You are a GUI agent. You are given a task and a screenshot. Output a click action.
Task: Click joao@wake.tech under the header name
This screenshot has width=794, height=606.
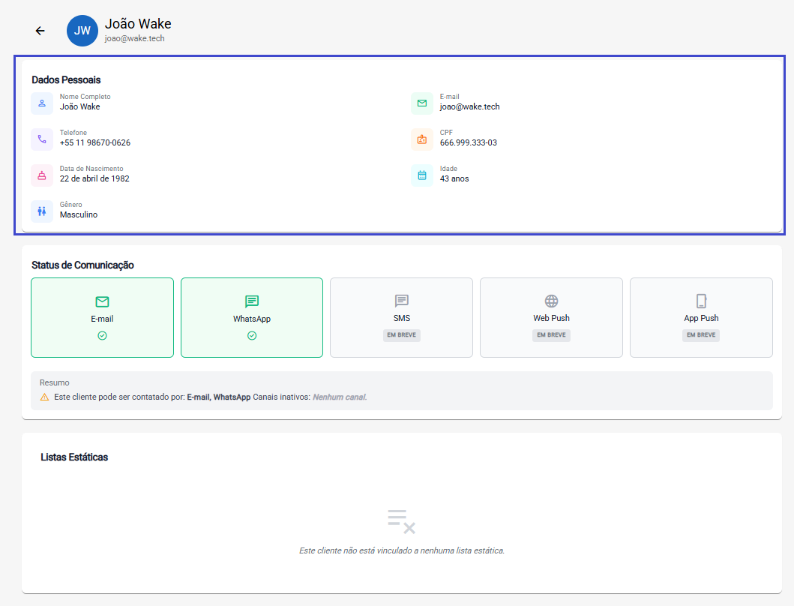coord(135,38)
